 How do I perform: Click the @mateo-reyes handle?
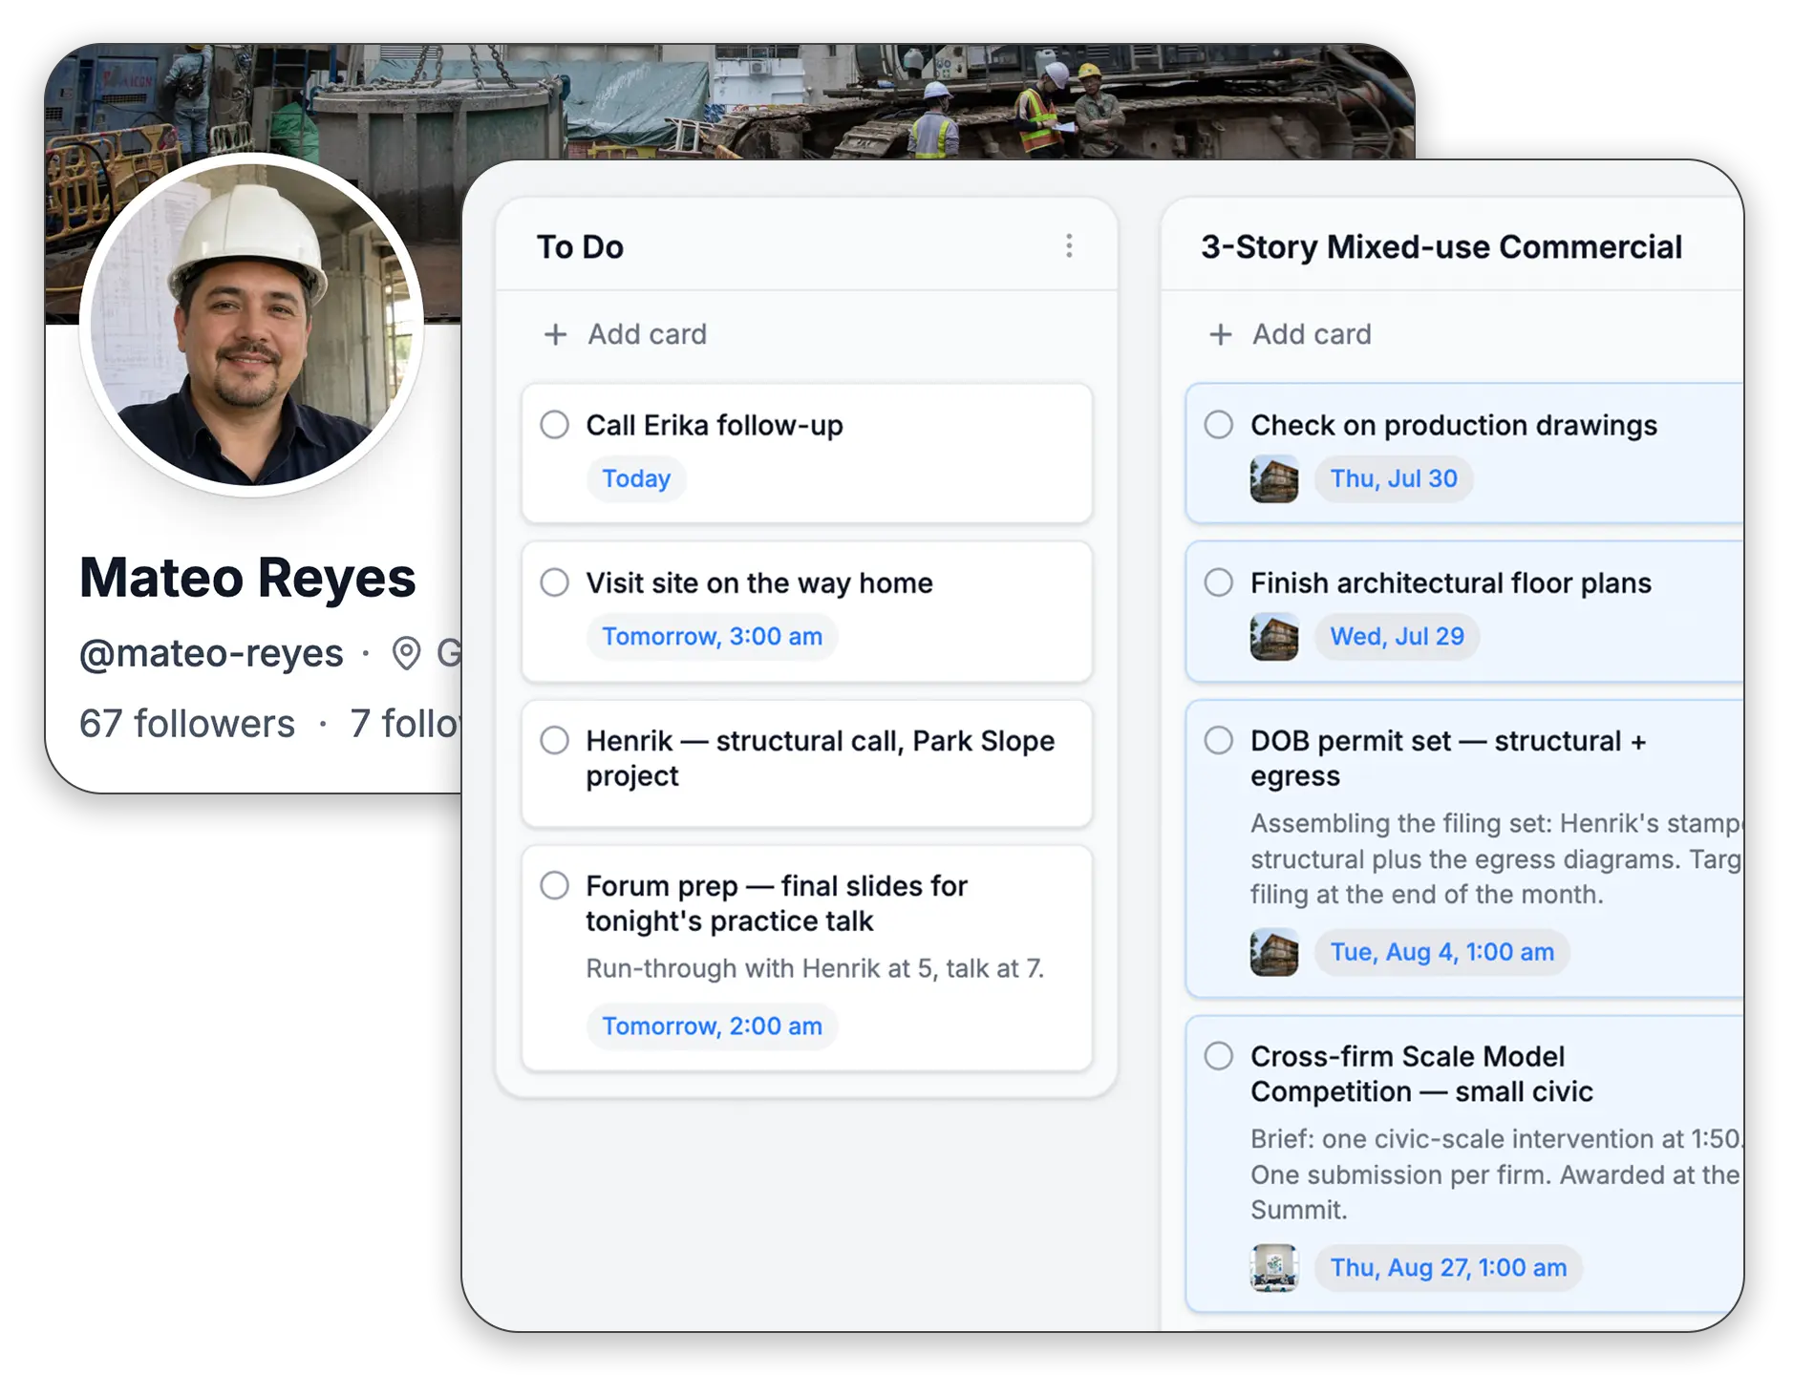point(211,654)
